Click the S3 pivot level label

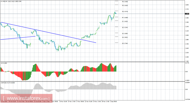coord(125,34)
